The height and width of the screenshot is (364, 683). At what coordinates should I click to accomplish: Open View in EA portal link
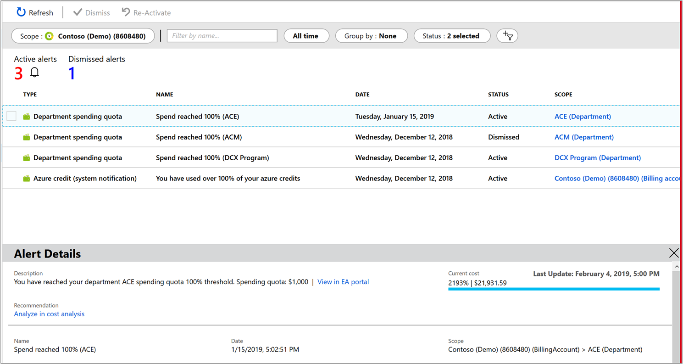click(343, 281)
